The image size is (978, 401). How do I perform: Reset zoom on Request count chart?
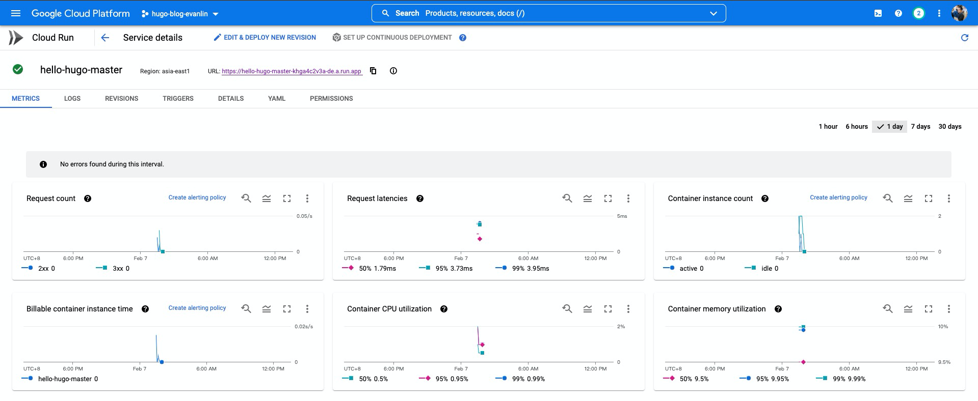point(246,198)
